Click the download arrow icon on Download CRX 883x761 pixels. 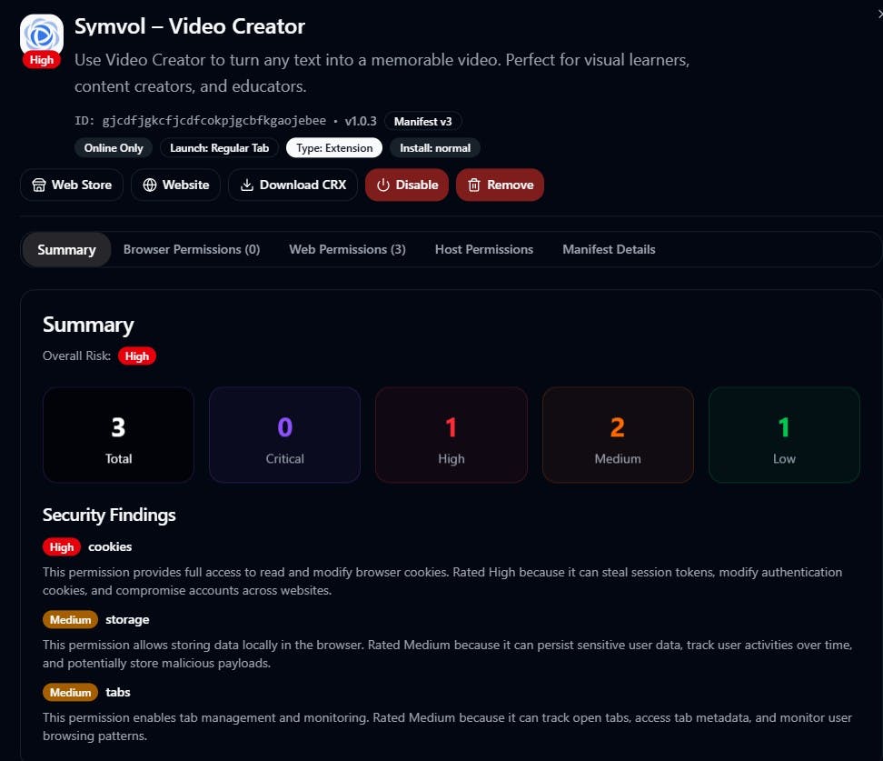tap(247, 185)
